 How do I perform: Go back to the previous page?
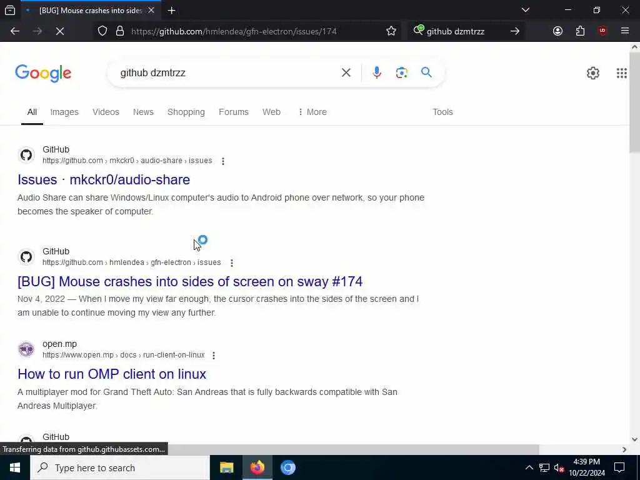[x=15, y=31]
